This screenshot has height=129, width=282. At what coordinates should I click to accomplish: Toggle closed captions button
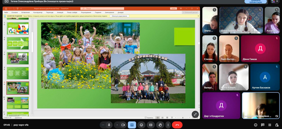click(x=151, y=125)
